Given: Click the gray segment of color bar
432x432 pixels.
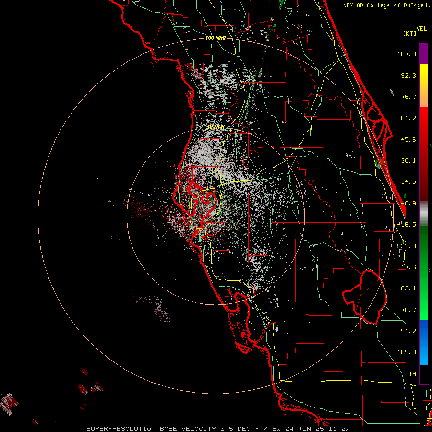Looking at the screenshot, I should point(424,214).
